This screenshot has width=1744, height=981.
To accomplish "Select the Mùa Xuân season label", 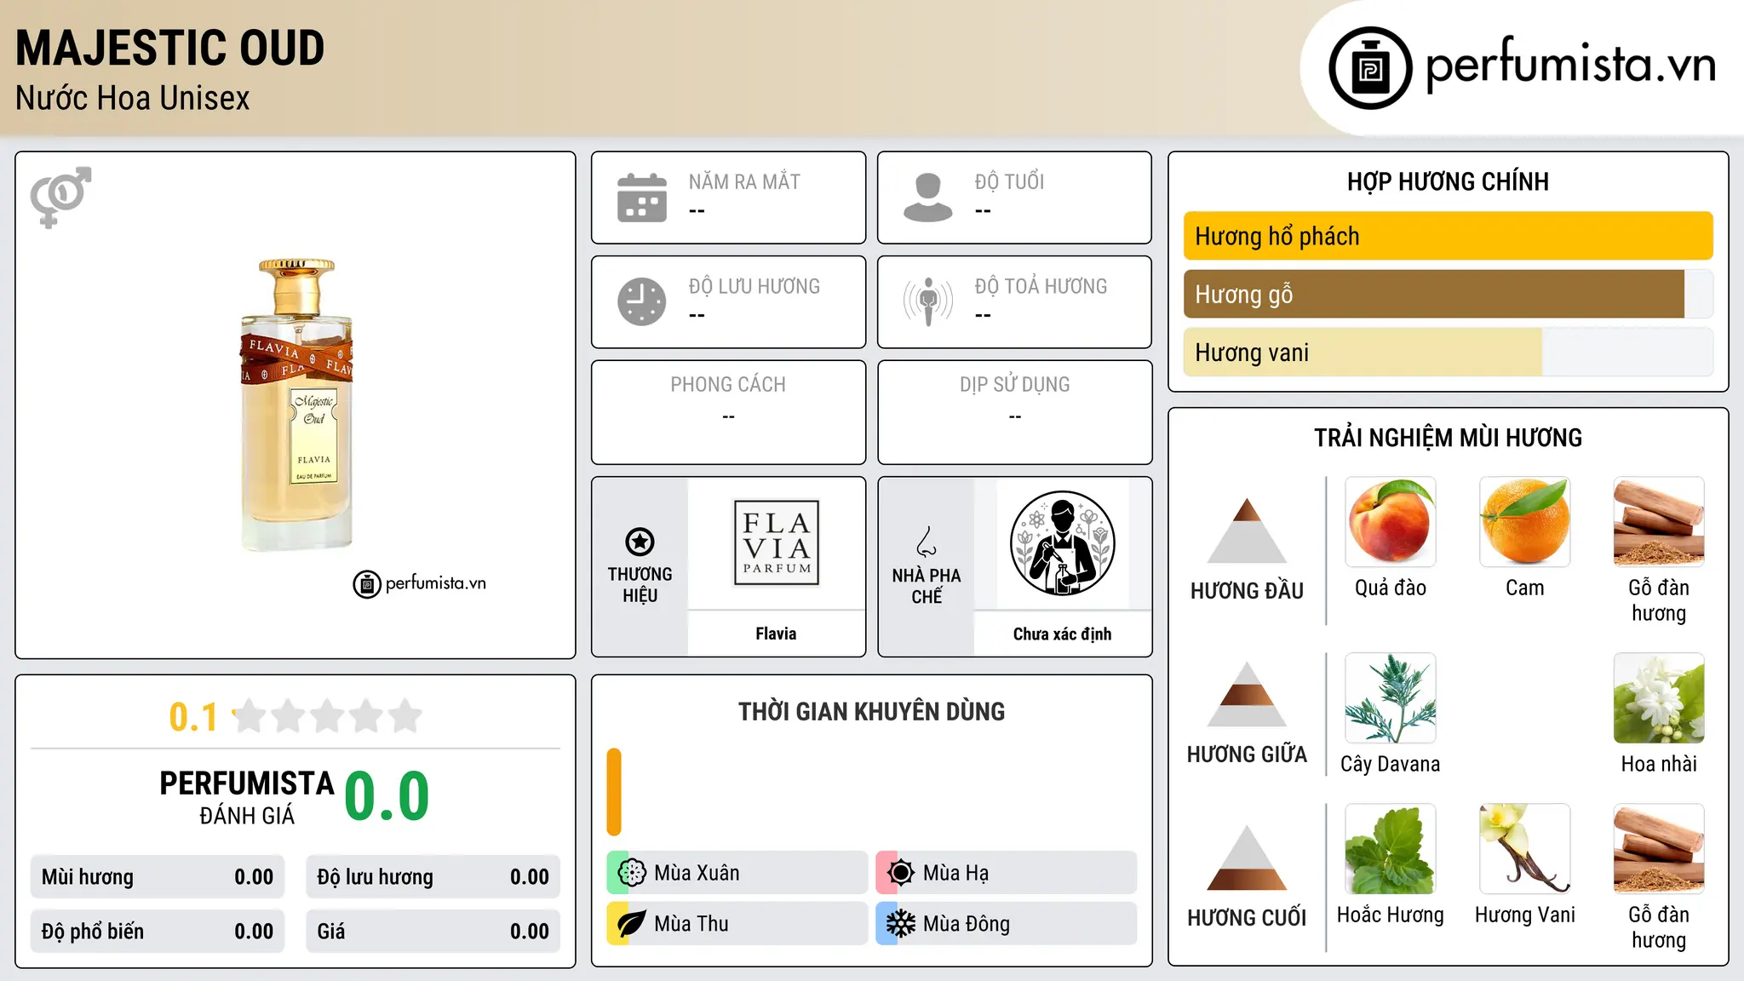I will click(x=697, y=873).
